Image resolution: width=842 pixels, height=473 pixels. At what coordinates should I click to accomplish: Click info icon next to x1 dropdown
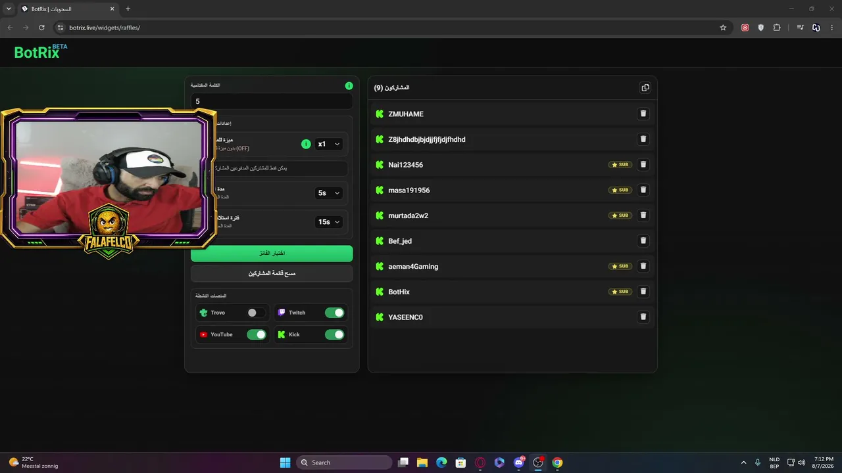[x=306, y=144]
